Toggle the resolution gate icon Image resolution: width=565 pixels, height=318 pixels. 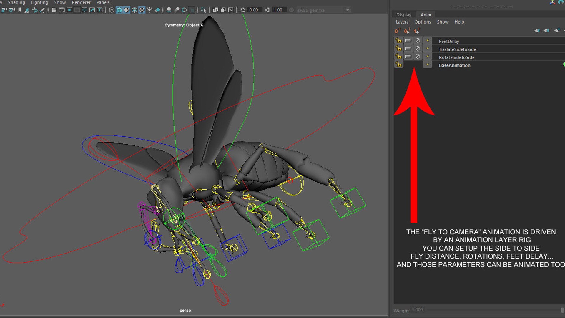69,10
